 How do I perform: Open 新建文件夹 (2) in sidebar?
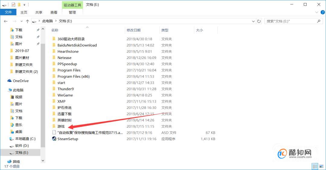point(26,71)
